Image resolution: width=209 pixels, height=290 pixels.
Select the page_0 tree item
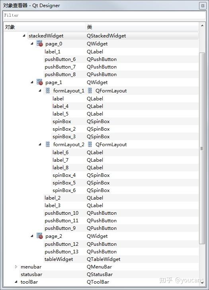[54, 44]
